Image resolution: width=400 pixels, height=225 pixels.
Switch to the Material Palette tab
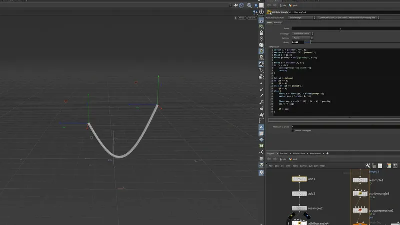(299, 153)
